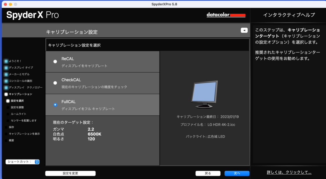The height and width of the screenshot is (179, 326).
Task: Click the バックライト: 広色域 LED text
Action: point(205,137)
